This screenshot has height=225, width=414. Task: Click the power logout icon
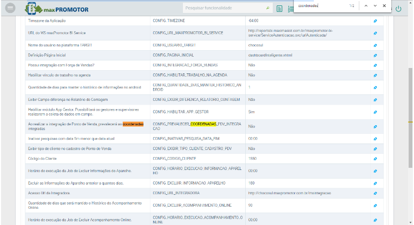click(x=398, y=9)
